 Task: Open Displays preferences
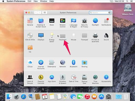pos(41,37)
